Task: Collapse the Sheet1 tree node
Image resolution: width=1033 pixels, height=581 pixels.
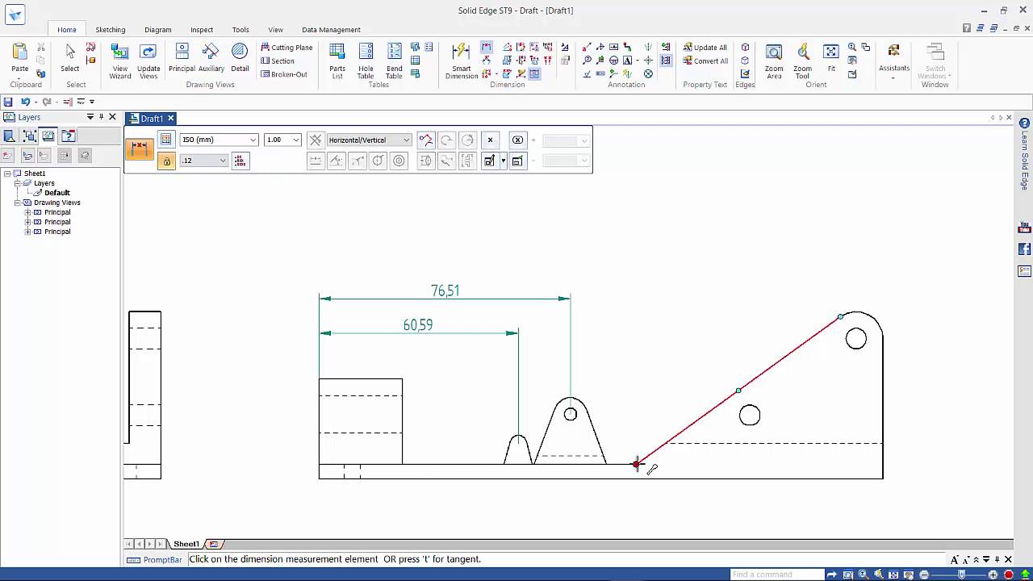Action: [x=7, y=173]
